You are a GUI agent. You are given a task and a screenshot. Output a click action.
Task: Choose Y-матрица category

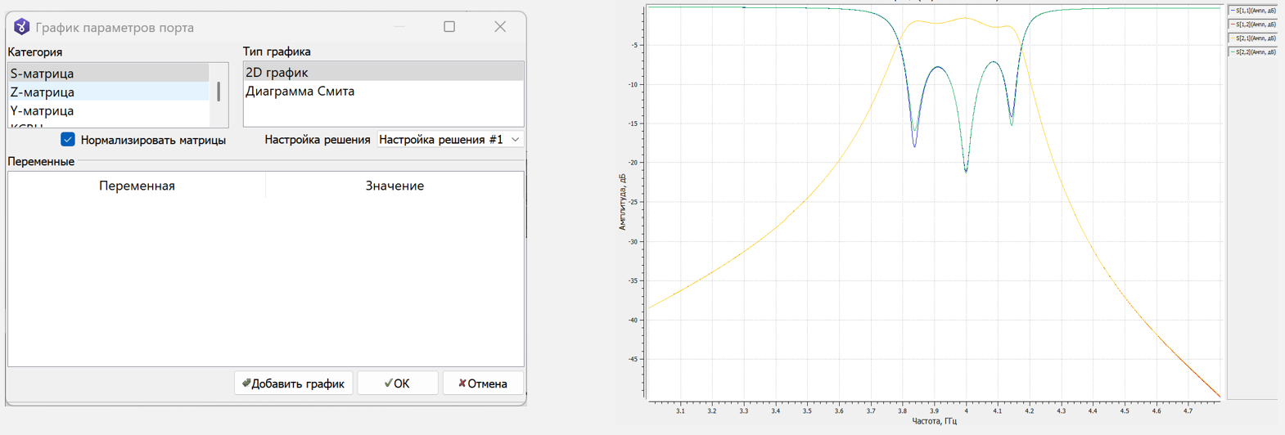point(43,111)
